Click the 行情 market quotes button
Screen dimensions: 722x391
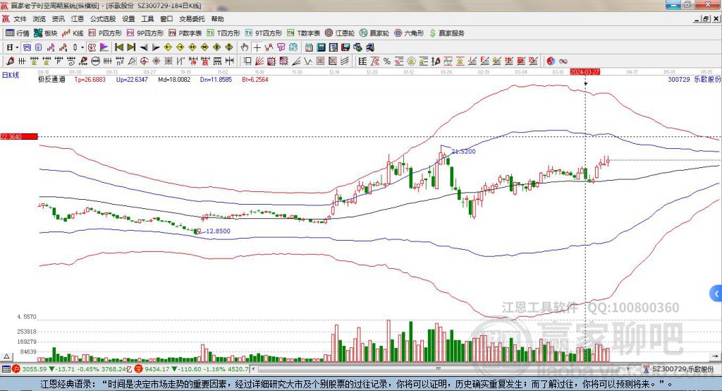18,33
